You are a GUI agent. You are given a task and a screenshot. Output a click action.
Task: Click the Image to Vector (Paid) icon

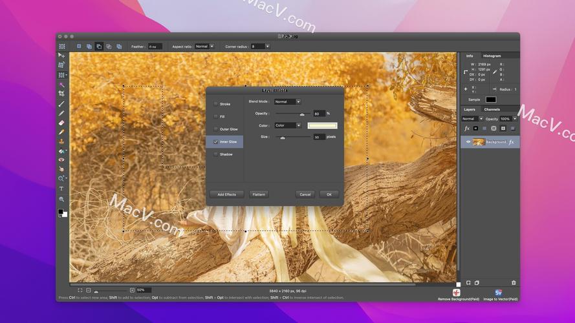click(x=499, y=292)
